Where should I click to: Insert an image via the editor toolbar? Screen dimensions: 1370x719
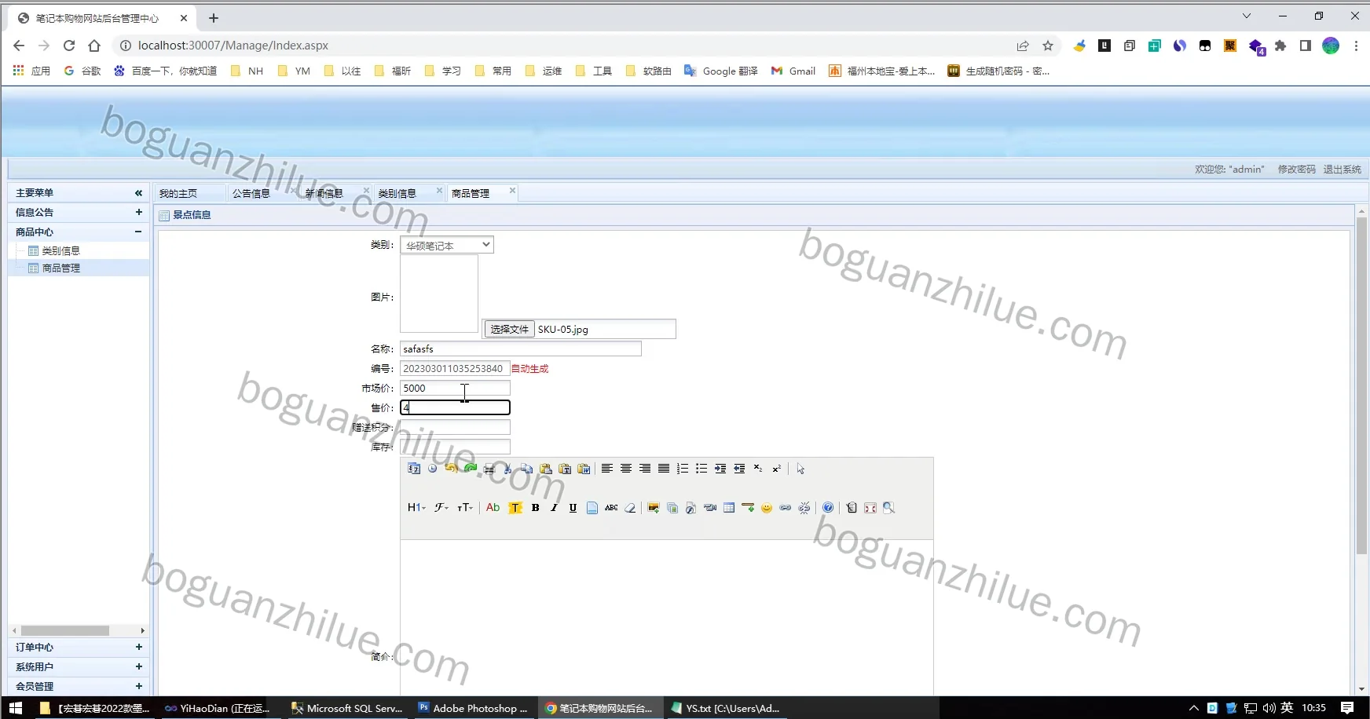click(653, 508)
